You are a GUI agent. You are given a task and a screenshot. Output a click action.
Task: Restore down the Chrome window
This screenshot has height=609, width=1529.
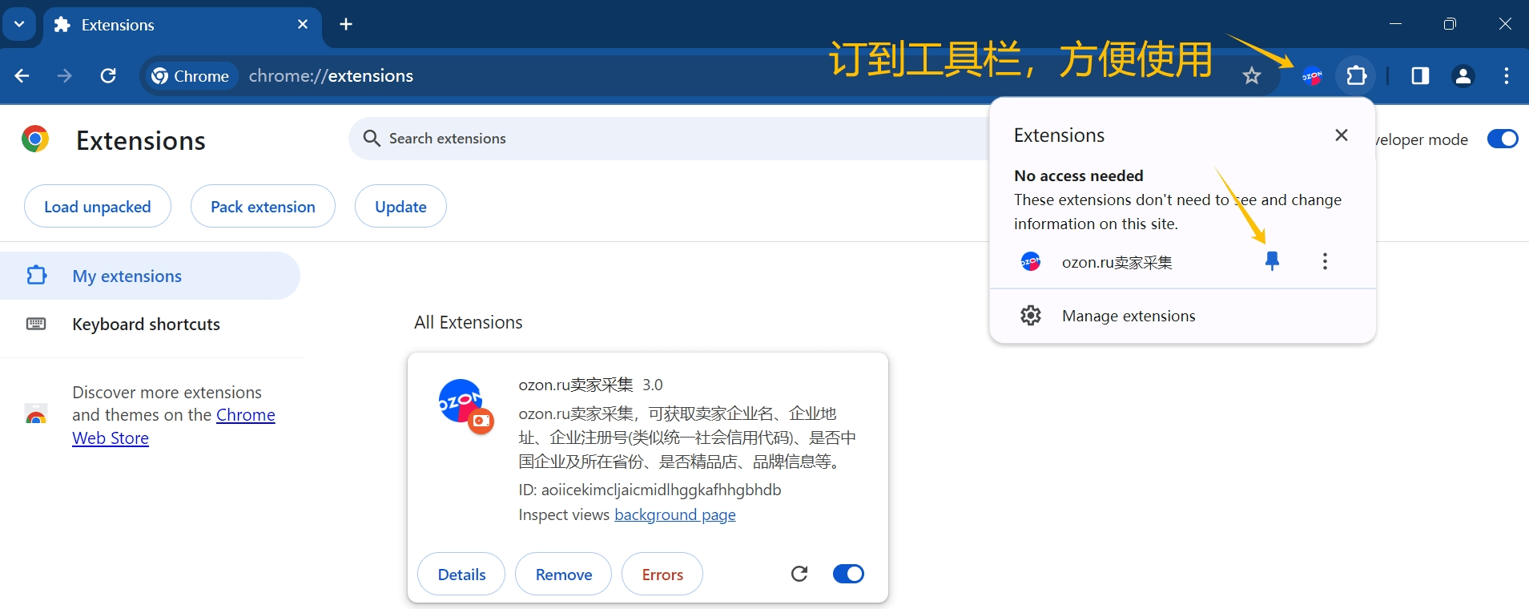(x=1450, y=24)
